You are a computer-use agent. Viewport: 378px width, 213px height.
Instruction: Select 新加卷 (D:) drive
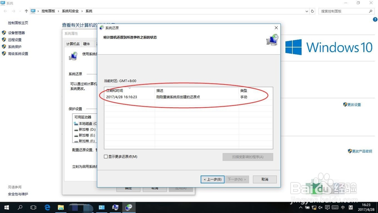(x=85, y=129)
